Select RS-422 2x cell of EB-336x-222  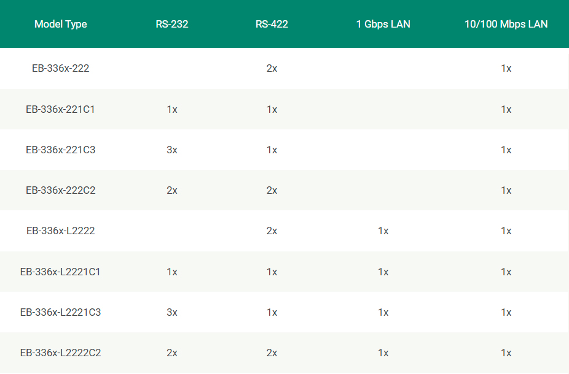[x=272, y=69]
